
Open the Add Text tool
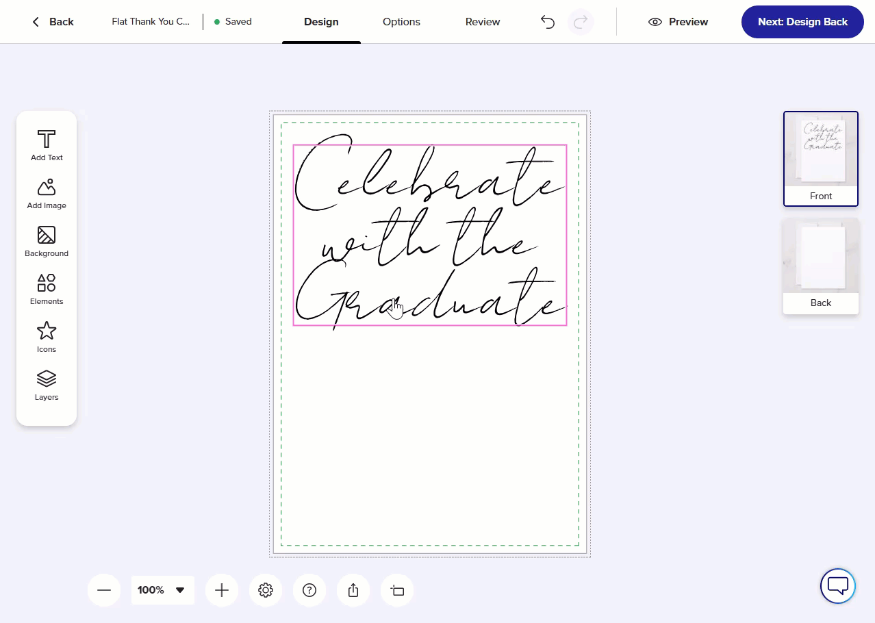[x=47, y=145]
